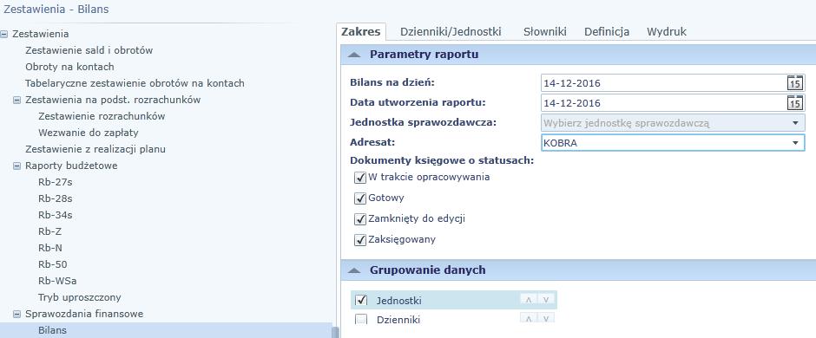The height and width of the screenshot is (338, 816).
Task: Click the left tree panel scrollbar
Action: [336, 332]
